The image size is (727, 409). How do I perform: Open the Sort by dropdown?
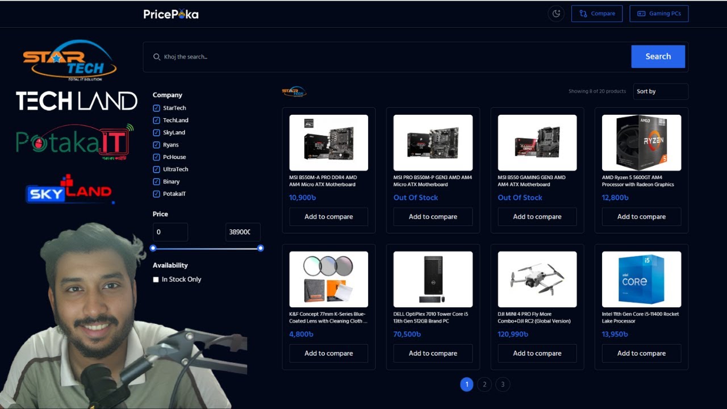point(661,91)
